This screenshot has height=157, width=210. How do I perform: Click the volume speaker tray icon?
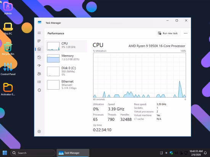click(x=176, y=153)
